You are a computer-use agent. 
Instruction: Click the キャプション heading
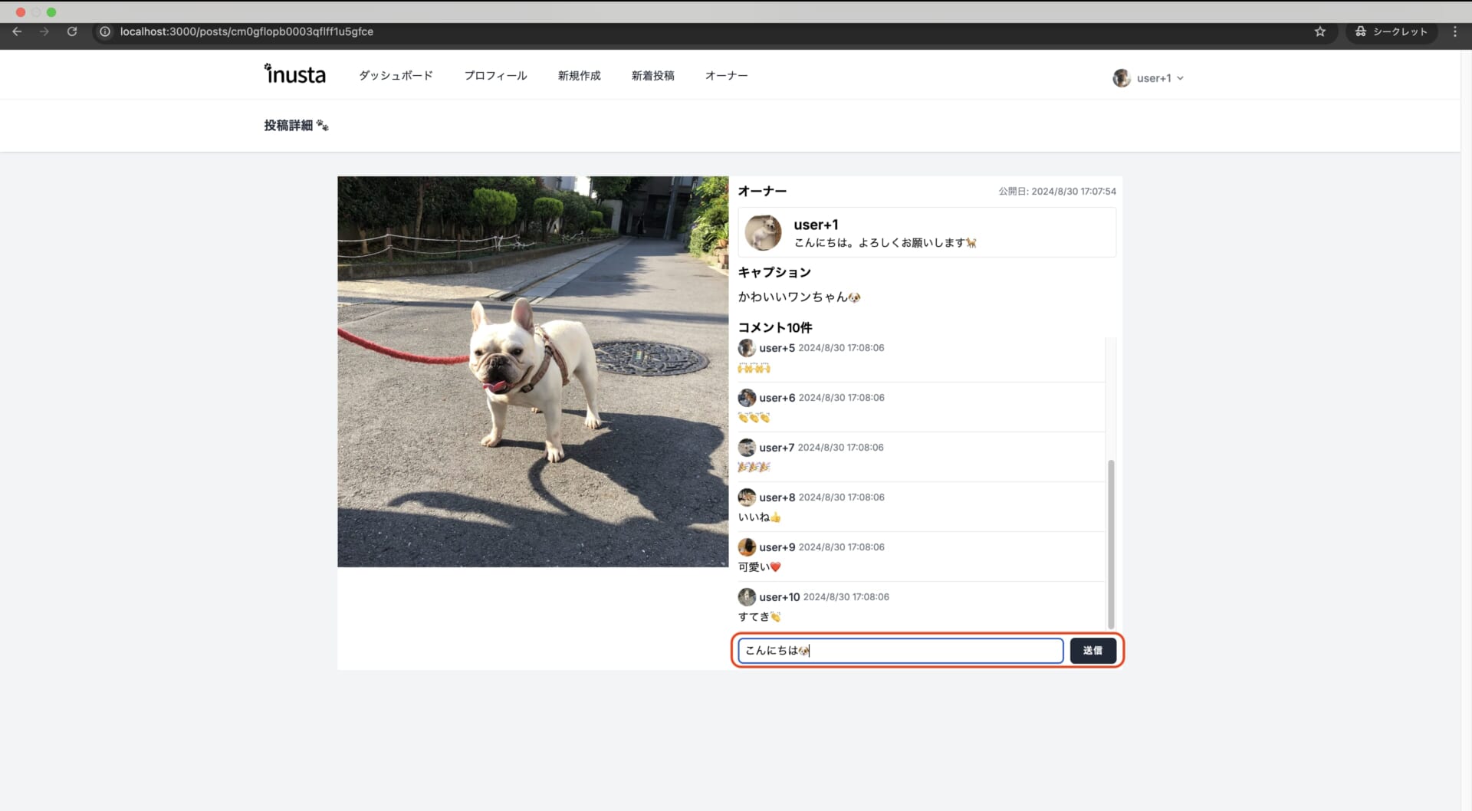point(774,272)
